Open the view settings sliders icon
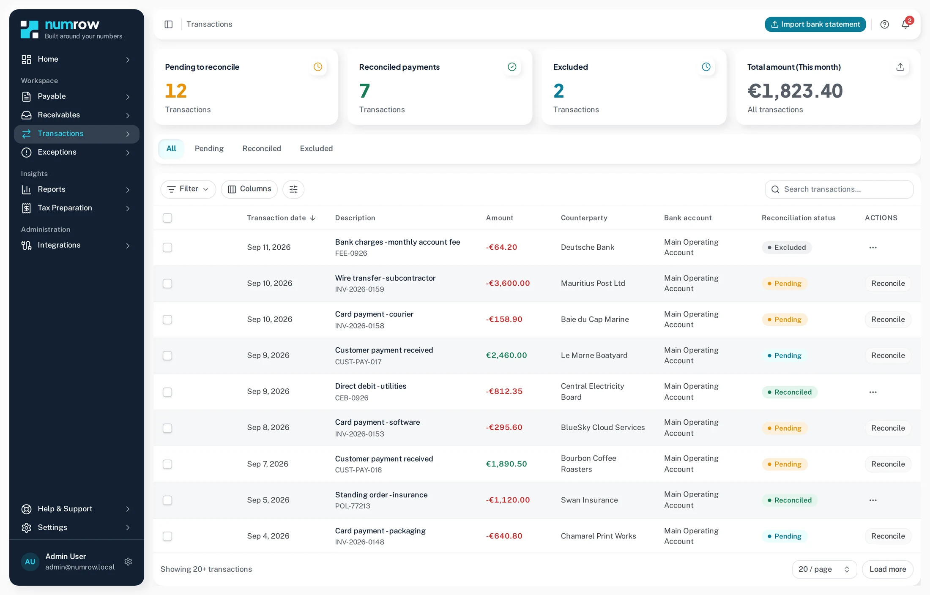 (x=293, y=189)
